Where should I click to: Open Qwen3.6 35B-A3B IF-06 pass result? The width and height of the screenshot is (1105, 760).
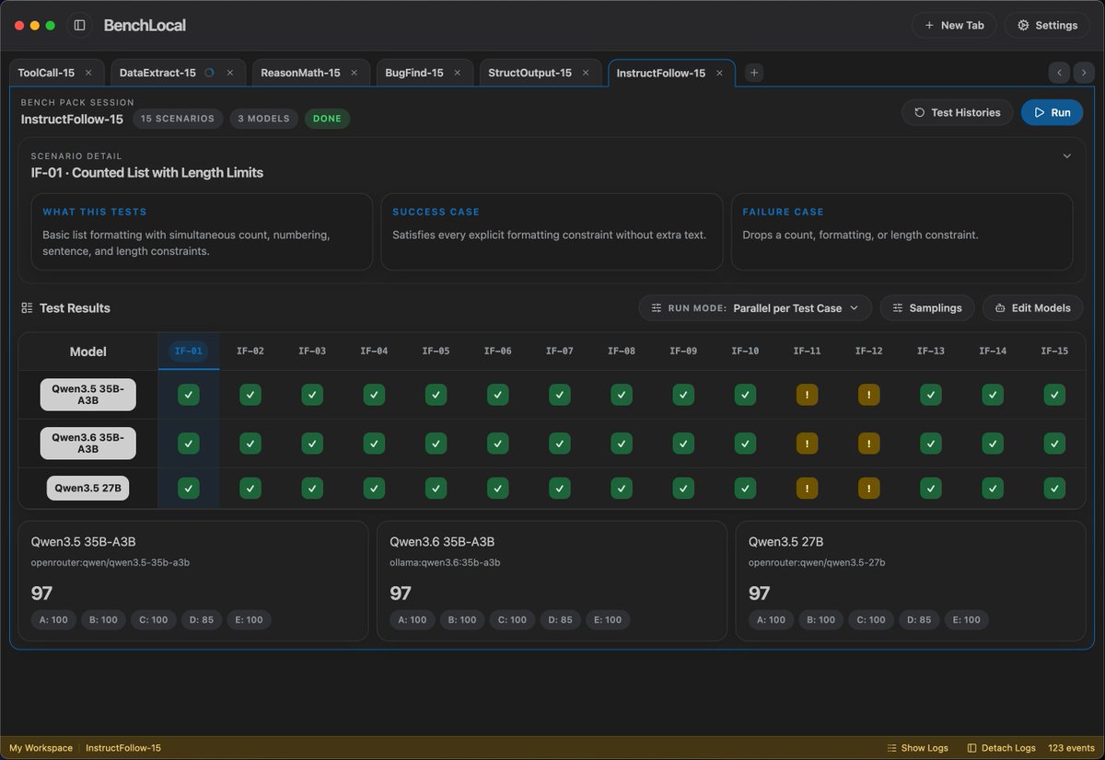498,443
